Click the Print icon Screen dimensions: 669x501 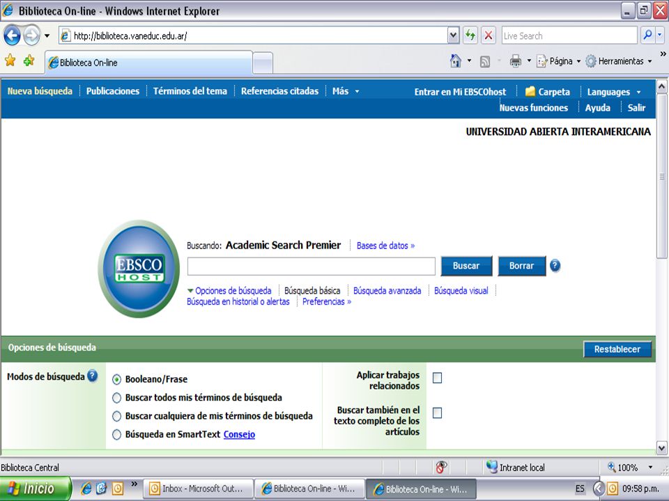[x=516, y=61]
